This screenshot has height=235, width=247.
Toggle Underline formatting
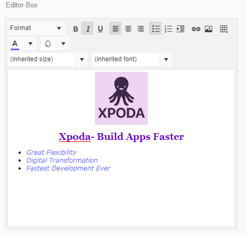pyautogui.click(x=100, y=29)
